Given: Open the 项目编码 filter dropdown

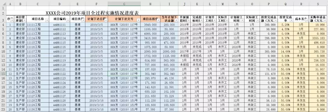Looking at the screenshot, I should [68, 20].
